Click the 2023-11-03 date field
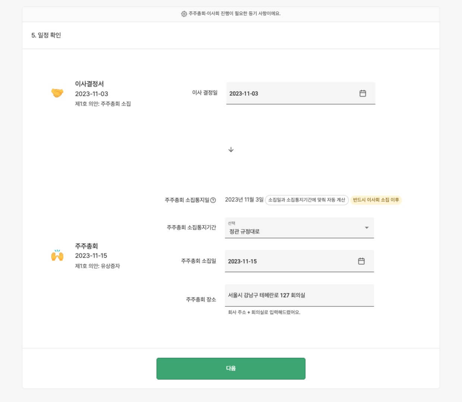This screenshot has width=462, height=402. click(291, 93)
